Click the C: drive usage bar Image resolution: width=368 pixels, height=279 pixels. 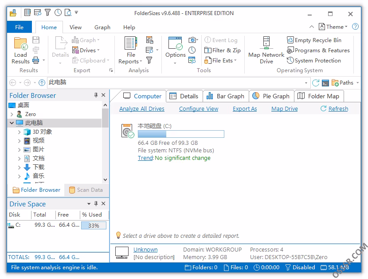pos(181,134)
